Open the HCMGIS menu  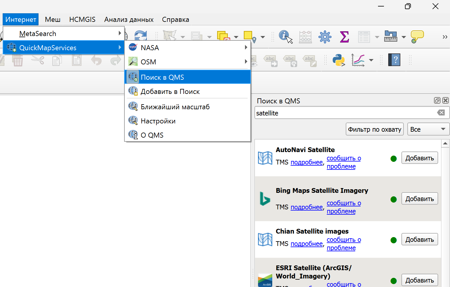[82, 19]
